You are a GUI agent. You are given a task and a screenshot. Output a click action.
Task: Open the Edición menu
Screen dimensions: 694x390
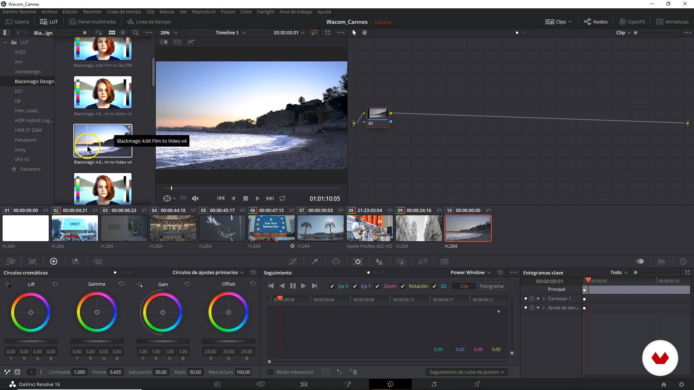[70, 12]
